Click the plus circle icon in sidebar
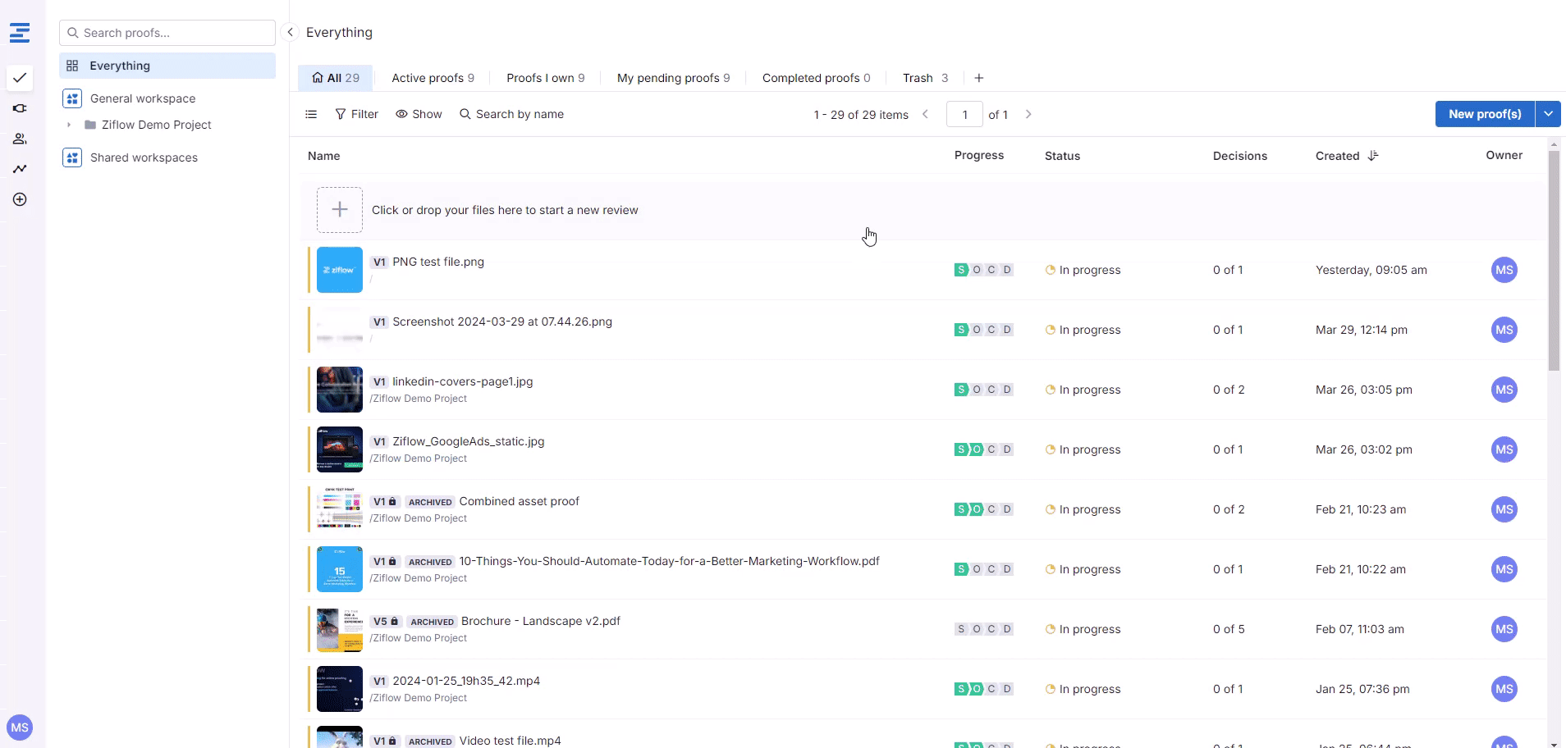 tap(20, 199)
